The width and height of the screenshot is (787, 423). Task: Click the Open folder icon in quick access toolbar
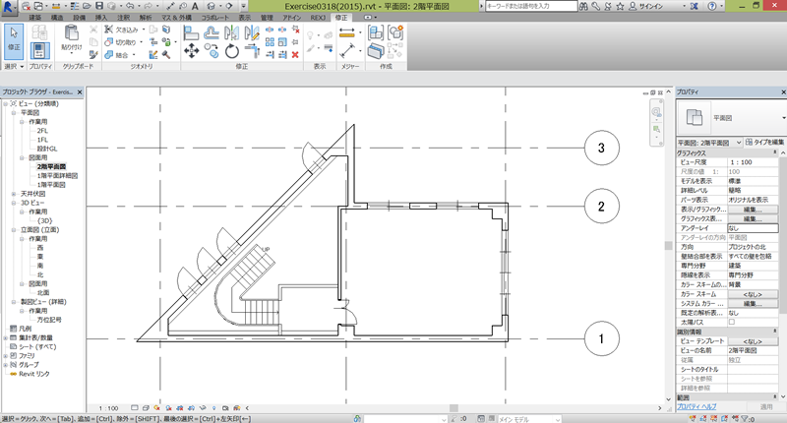pyautogui.click(x=87, y=6)
